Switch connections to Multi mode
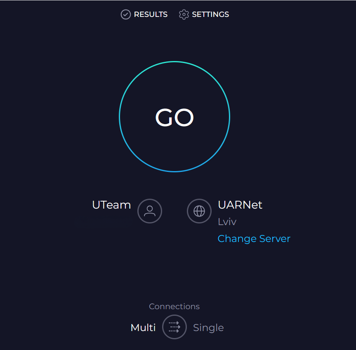The image size is (356, 350). coord(143,327)
